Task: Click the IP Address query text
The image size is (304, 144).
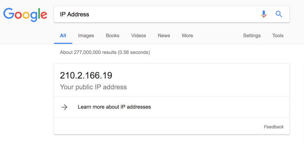Action: tap(74, 14)
